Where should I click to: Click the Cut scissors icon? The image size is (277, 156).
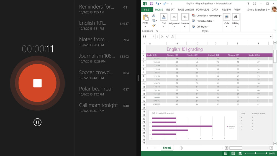tap(154, 16)
